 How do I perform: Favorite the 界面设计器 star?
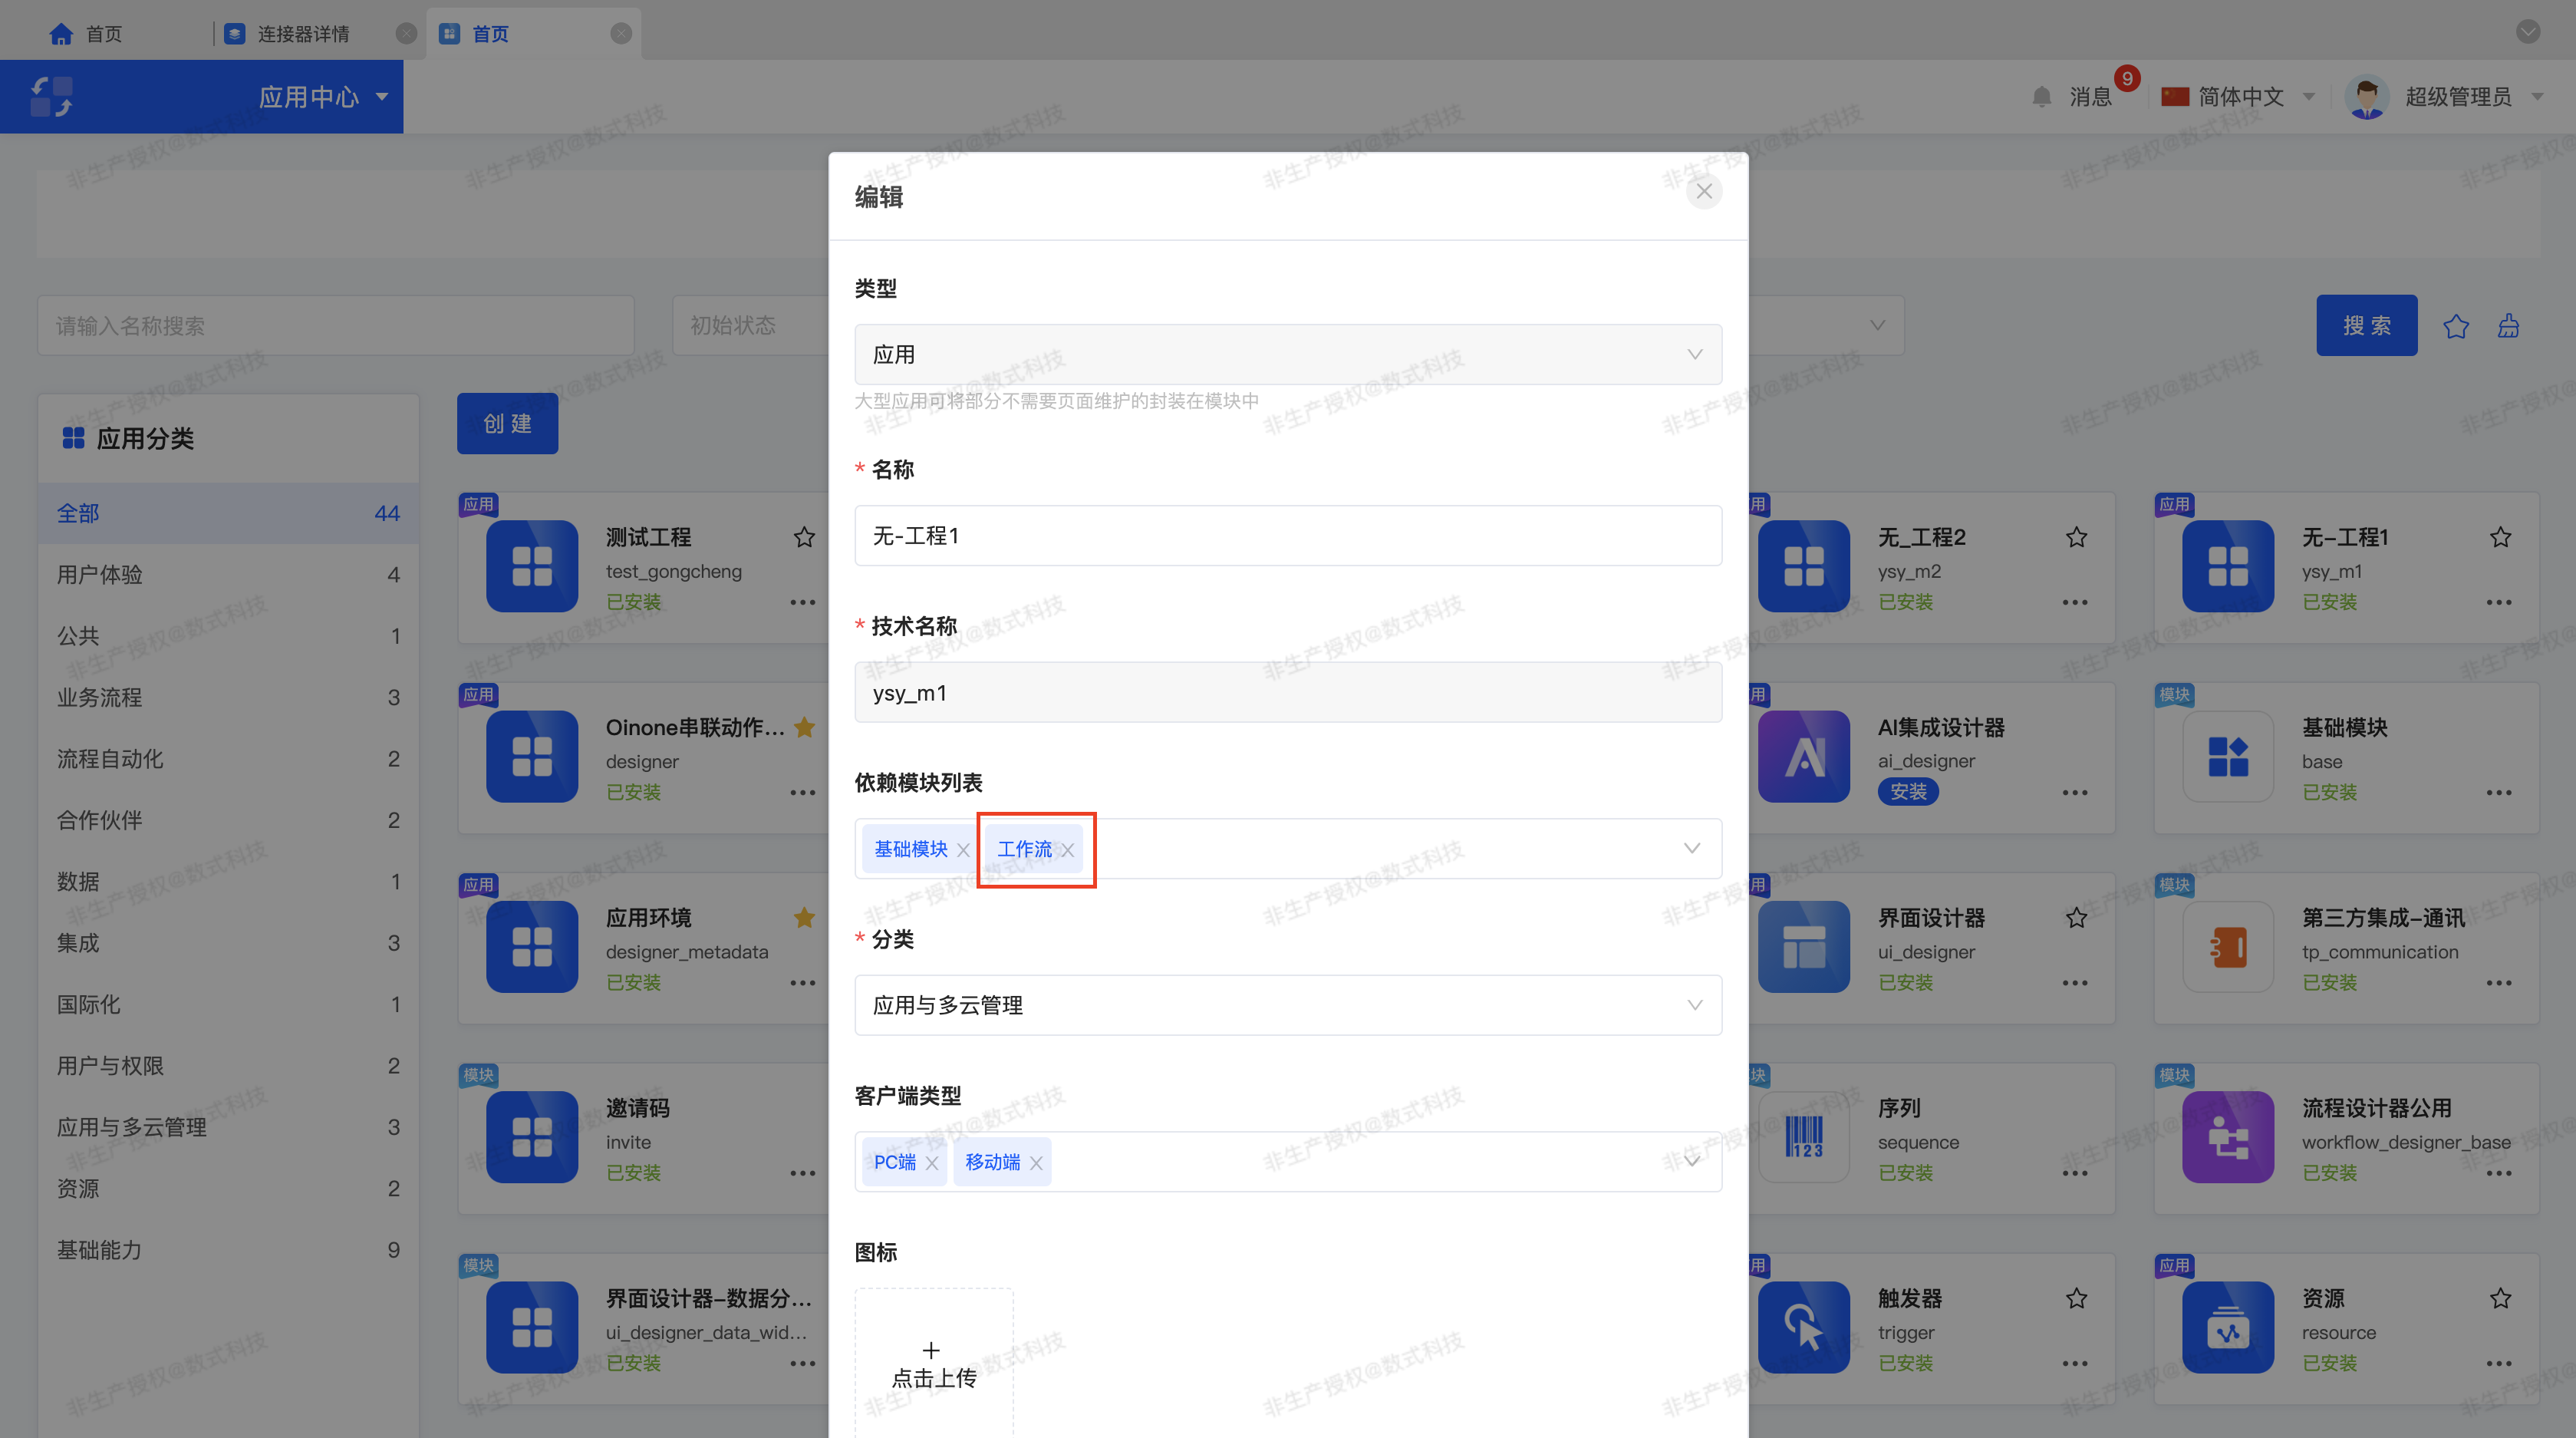point(2076,918)
